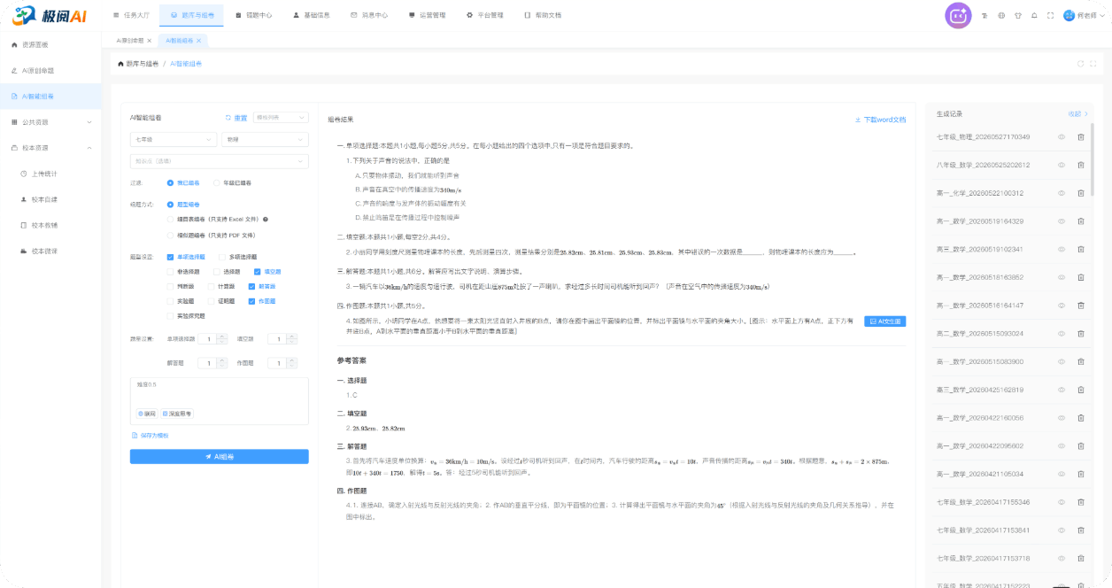Delete record 高一_数学_20260515083900
The image size is (1112, 588).
[x=1080, y=361]
